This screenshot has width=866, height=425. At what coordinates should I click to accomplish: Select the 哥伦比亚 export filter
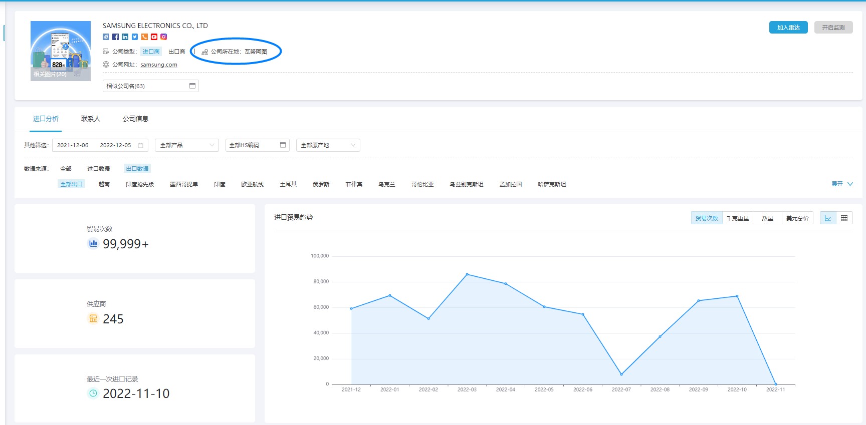click(x=422, y=184)
